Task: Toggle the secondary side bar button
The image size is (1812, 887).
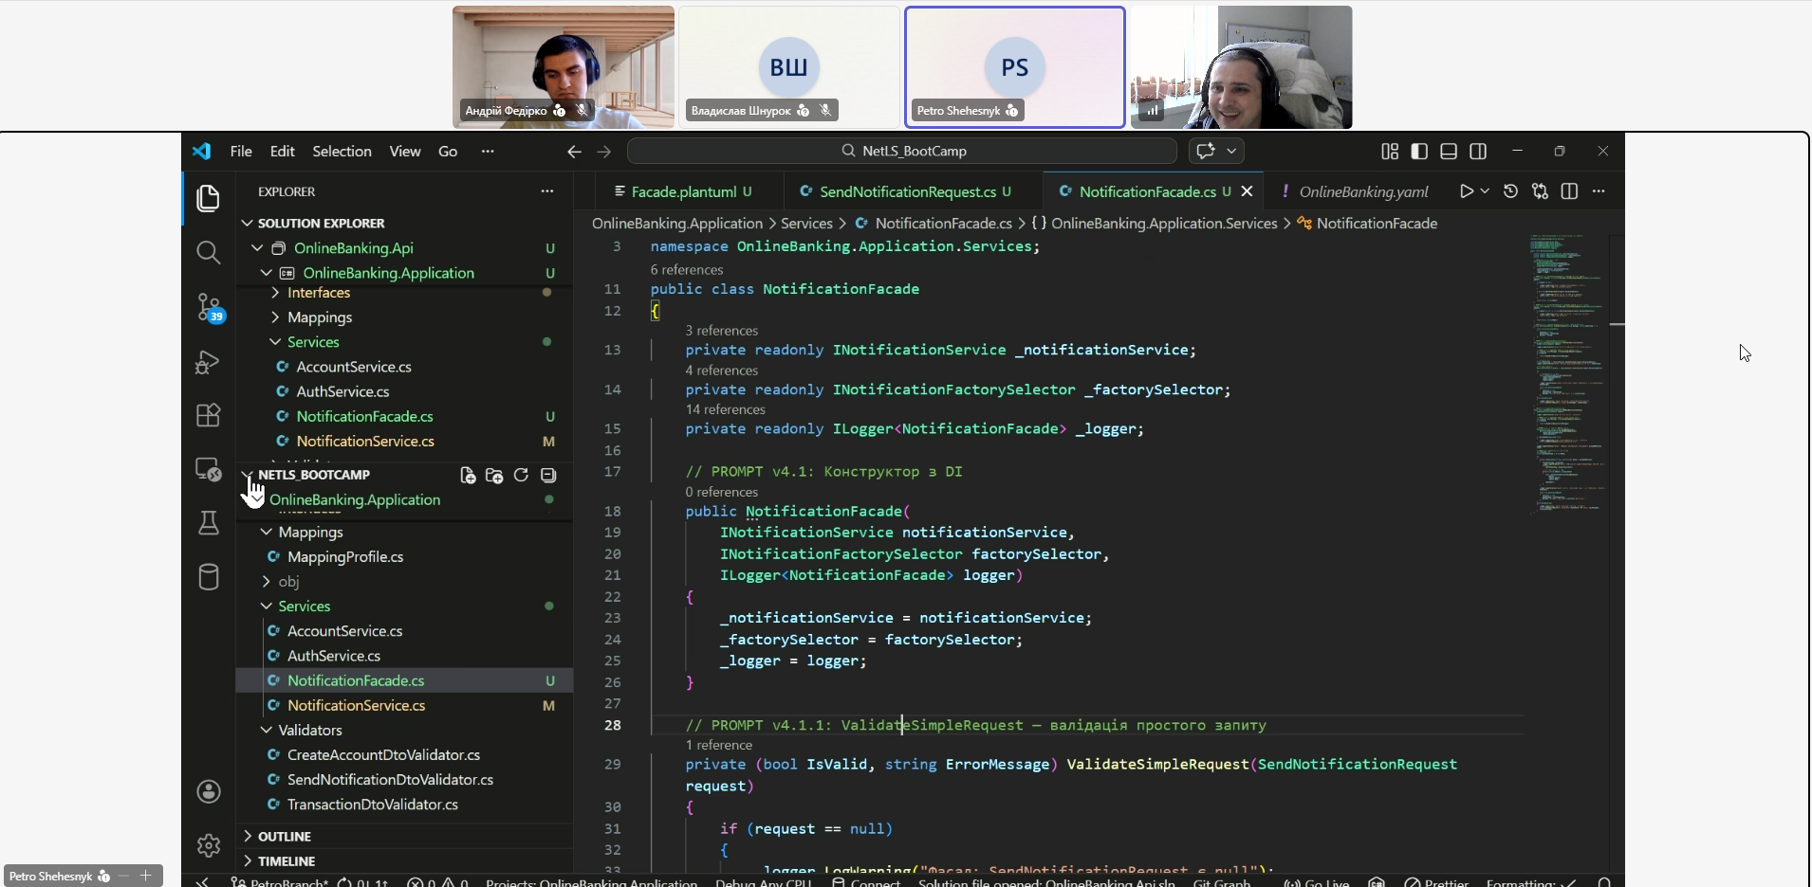Action: (x=1478, y=152)
